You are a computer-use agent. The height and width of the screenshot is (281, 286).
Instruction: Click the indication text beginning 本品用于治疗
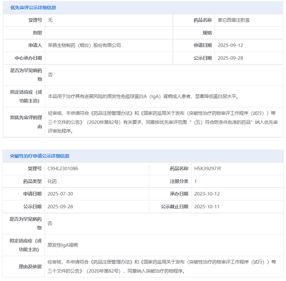click(143, 97)
